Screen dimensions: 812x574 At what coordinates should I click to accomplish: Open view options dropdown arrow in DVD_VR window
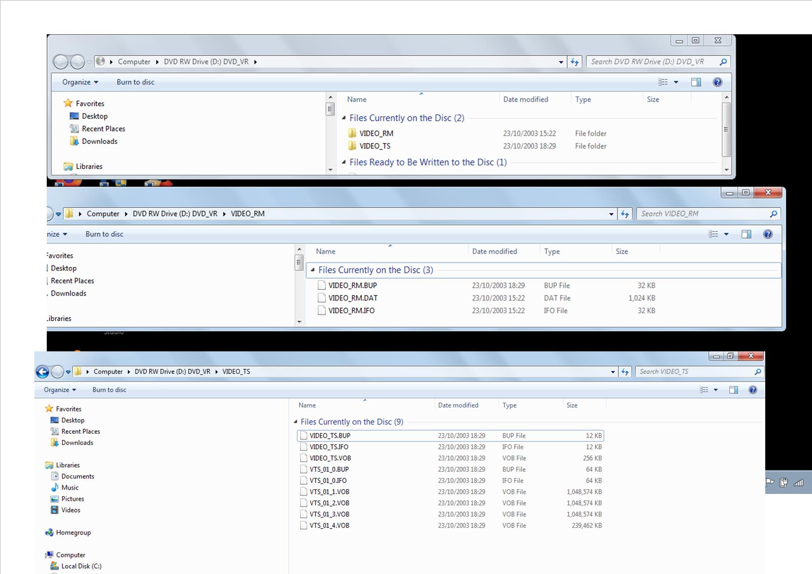coord(676,82)
